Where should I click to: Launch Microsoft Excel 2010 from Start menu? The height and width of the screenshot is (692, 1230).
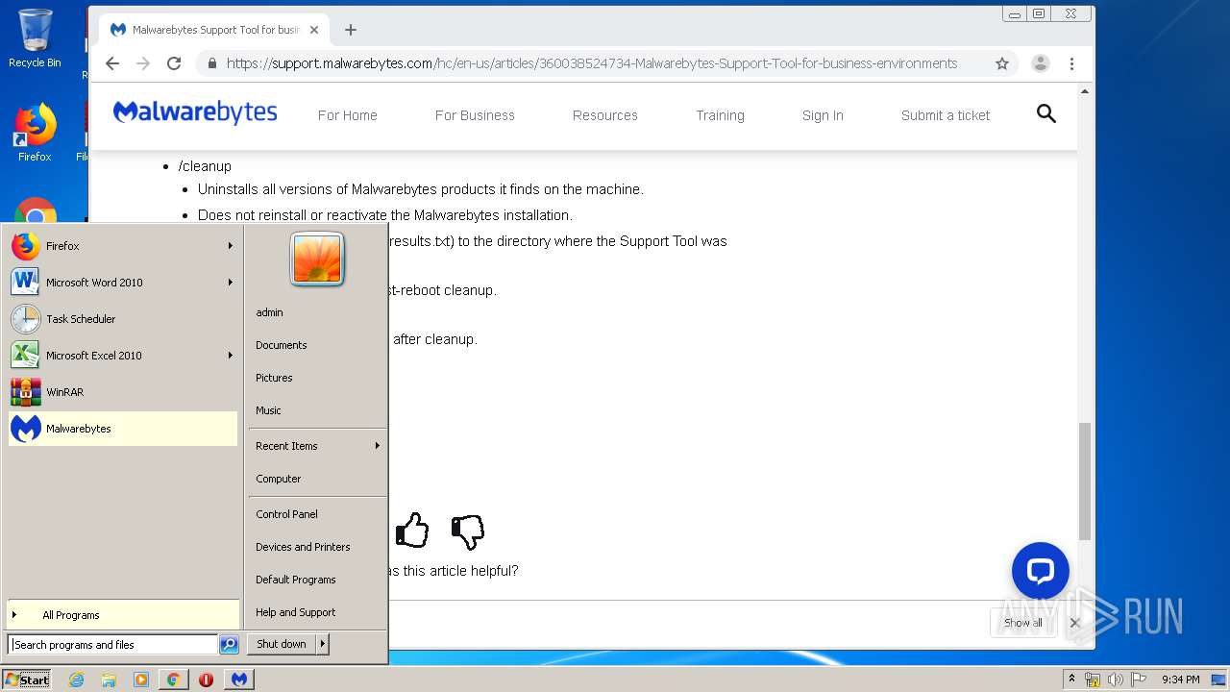pos(122,356)
